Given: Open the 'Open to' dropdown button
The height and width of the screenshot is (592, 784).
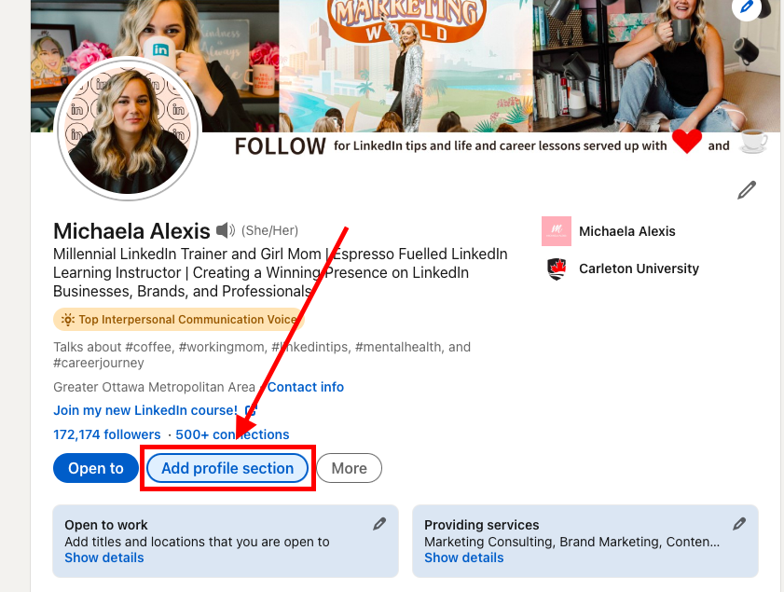Looking at the screenshot, I should pyautogui.click(x=95, y=468).
